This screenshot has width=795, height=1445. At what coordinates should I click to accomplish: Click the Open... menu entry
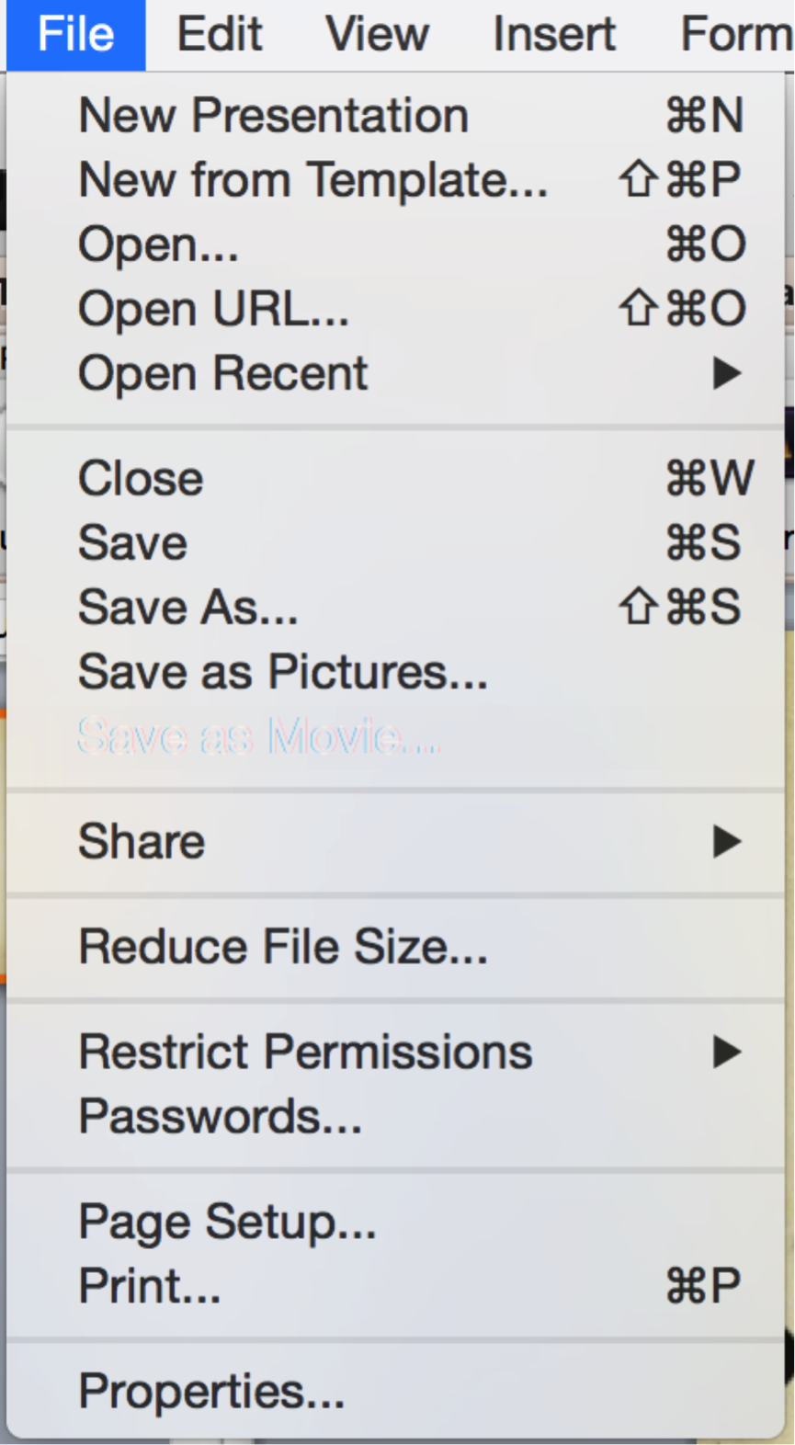point(158,245)
